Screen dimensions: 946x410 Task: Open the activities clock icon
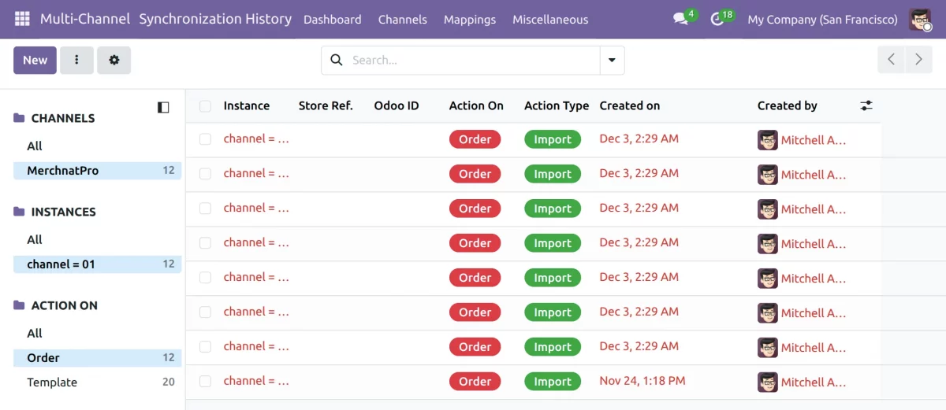(x=717, y=19)
